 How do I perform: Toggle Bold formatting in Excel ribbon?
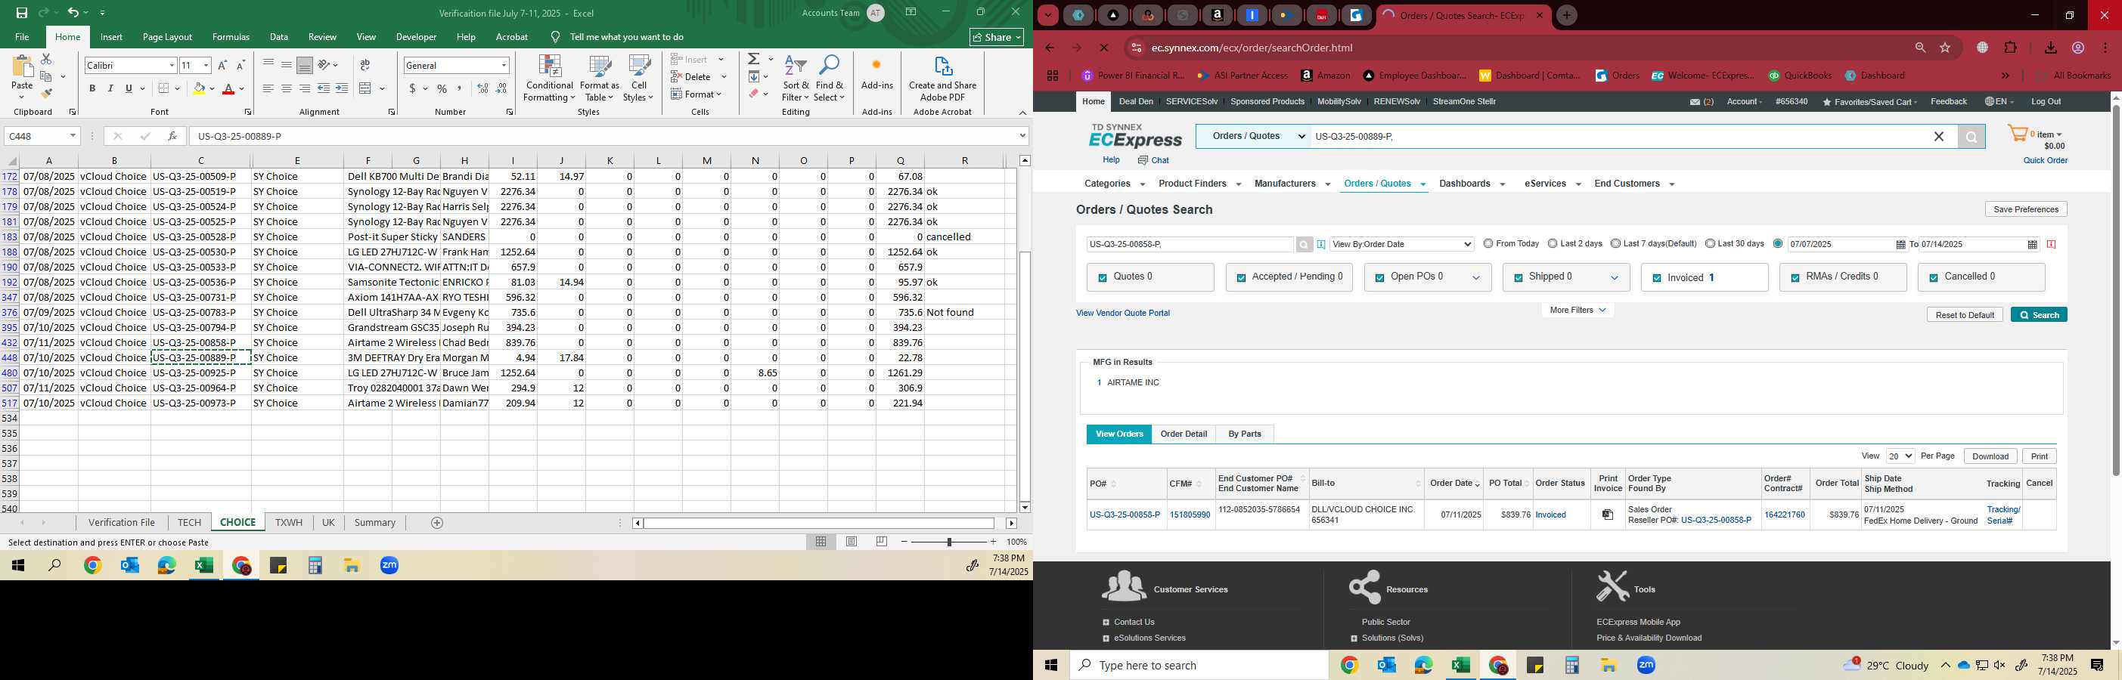click(92, 89)
